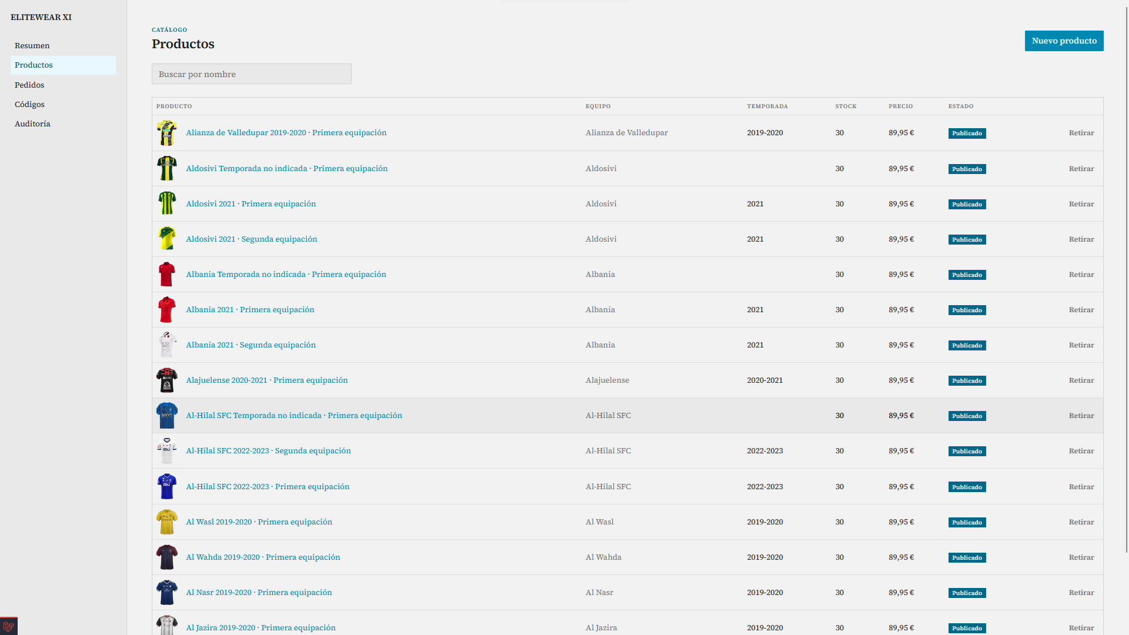Viewport: 1129px width, 635px height.
Task: Retirar Aldosivi 2021 Primera equipación
Action: point(1081,204)
